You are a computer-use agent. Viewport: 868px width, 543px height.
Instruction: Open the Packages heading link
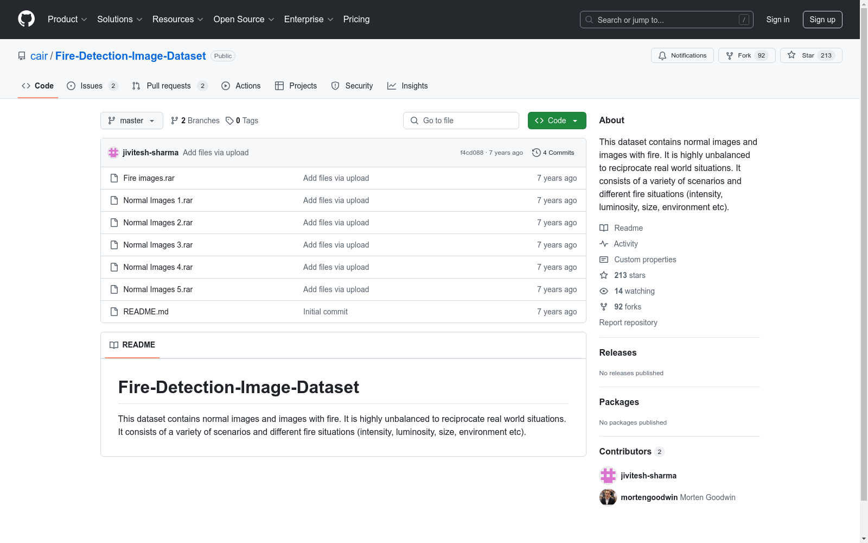tap(619, 402)
